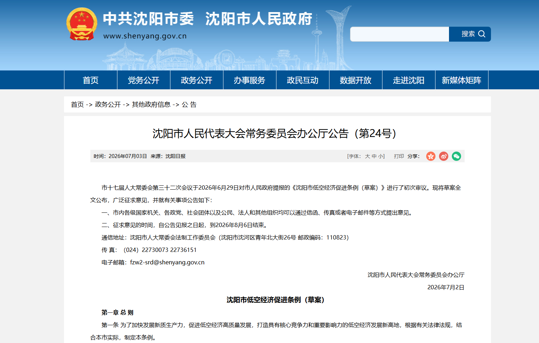Image resolution: width=539 pixels, height=343 pixels.
Task: Click the 分享 label
Action: coord(413,156)
